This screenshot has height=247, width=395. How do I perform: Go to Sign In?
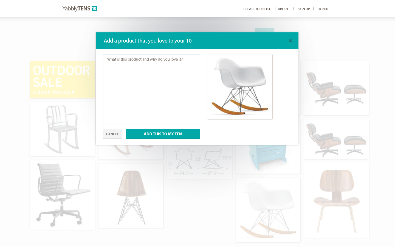[323, 9]
